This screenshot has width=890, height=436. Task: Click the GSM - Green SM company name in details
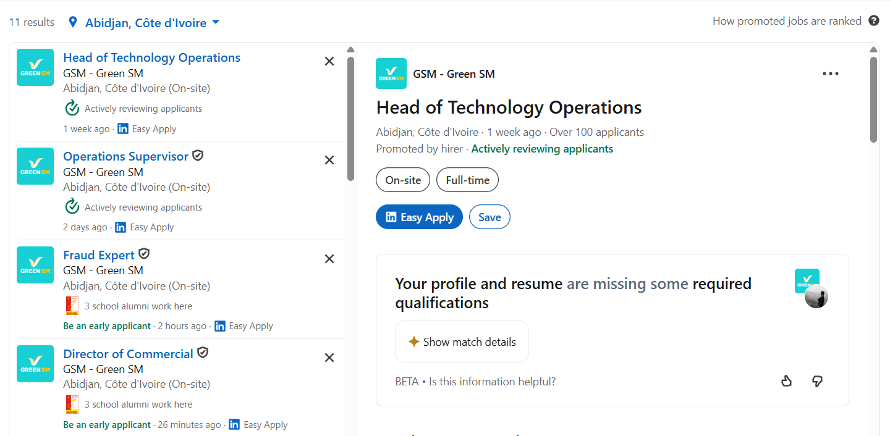(x=454, y=74)
